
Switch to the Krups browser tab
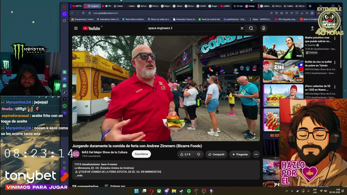[214, 6]
